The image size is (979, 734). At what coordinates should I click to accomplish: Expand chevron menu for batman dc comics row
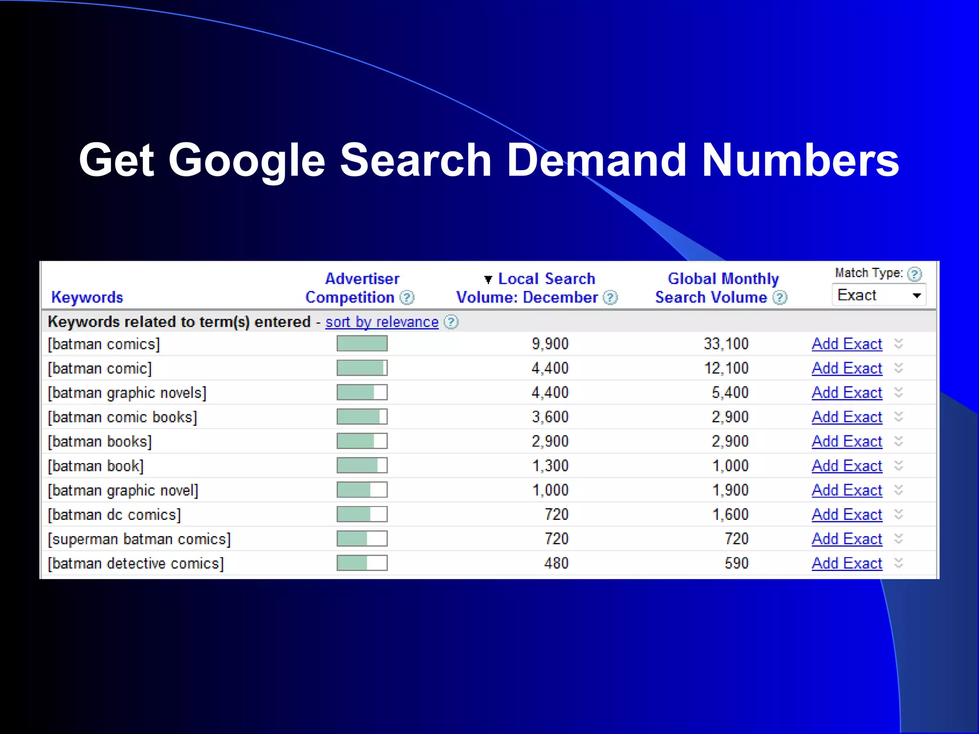tap(899, 514)
